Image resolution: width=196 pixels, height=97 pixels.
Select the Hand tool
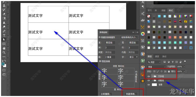tap(4, 48)
